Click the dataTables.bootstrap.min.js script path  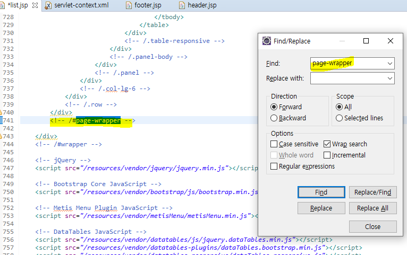202,248
